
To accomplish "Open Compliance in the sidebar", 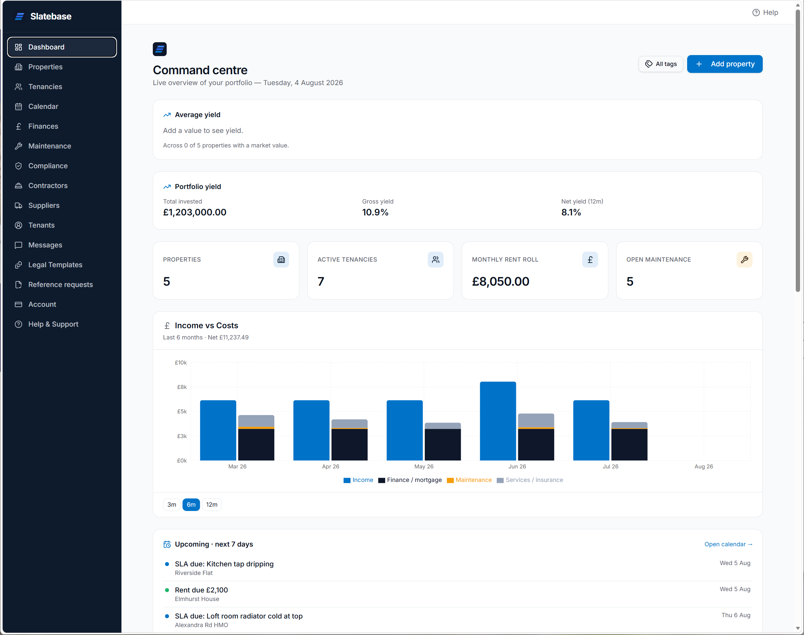I will 62,166.
